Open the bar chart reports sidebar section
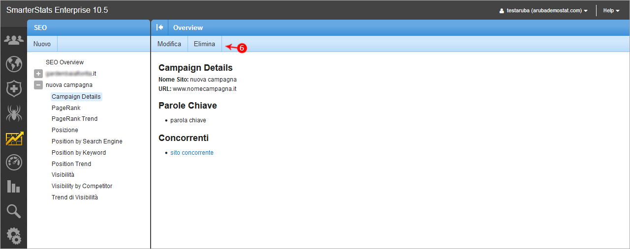The width and height of the screenshot is (630, 249). tap(14, 187)
